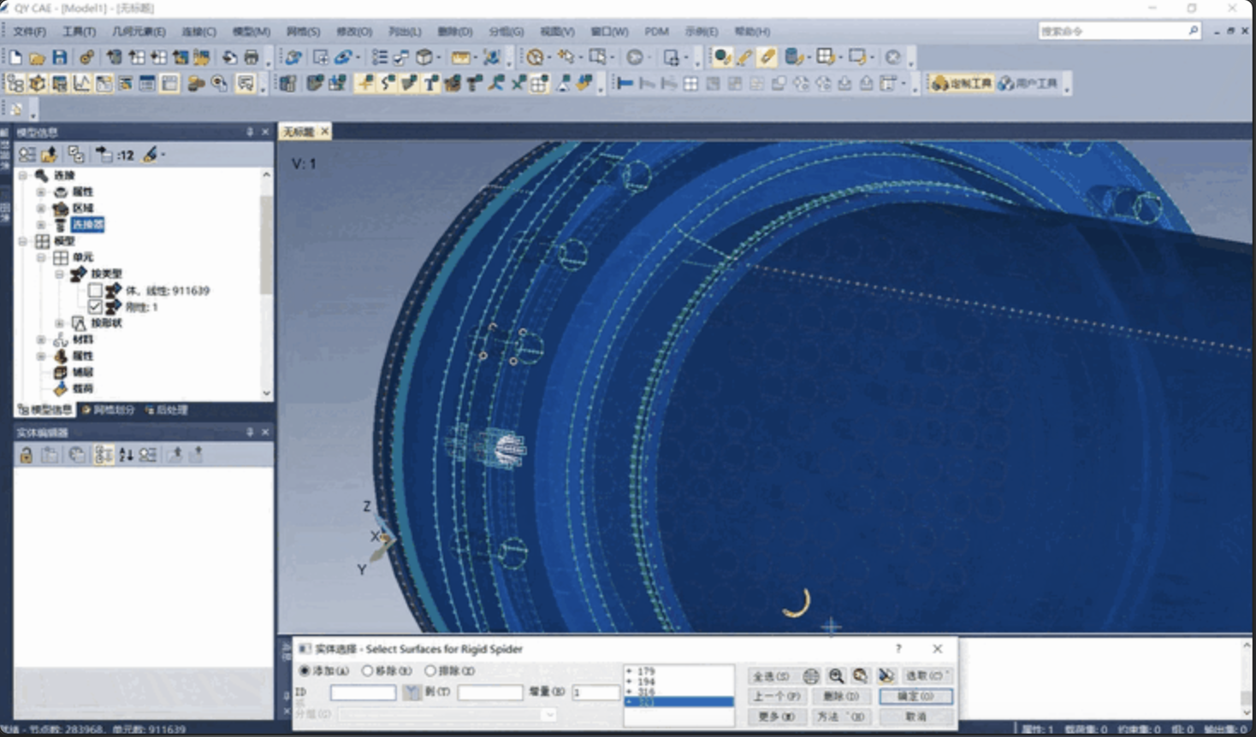
Task: Collapse the Model (模型) tree node
Action: pos(23,241)
